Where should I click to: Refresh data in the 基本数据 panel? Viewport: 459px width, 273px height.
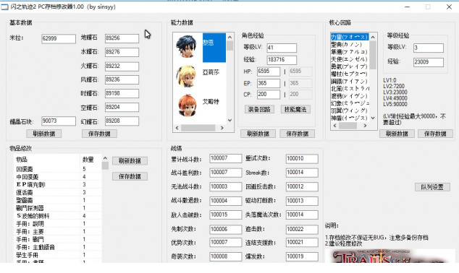click(x=44, y=134)
